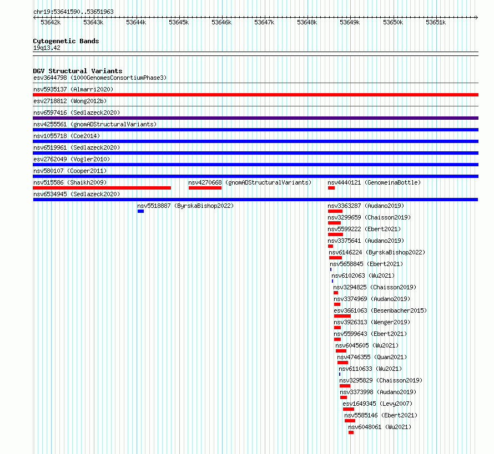The height and width of the screenshot is (454, 494).
Task: Click the blue nsv4255561 variant bar
Action: [x=255, y=130]
